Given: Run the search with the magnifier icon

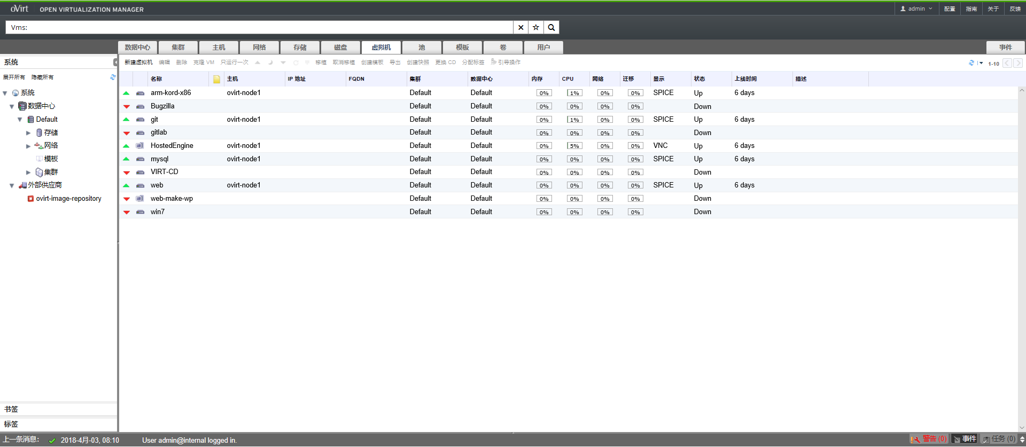Looking at the screenshot, I should (x=551, y=27).
